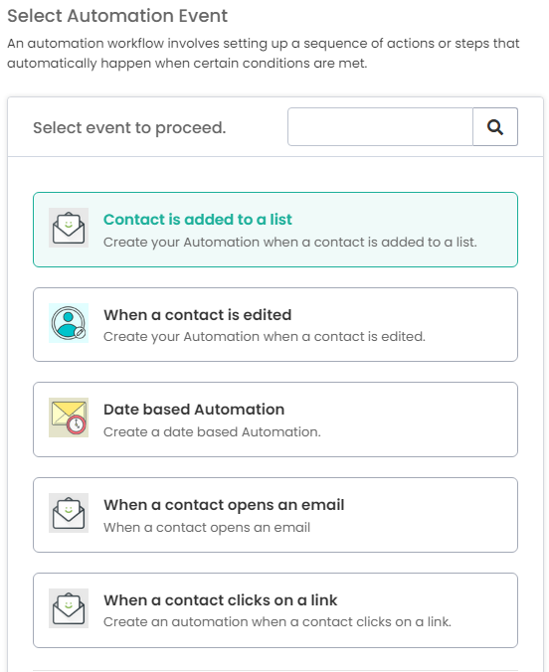Click 'Create your Automation when a contact is edited.'

click(x=265, y=337)
